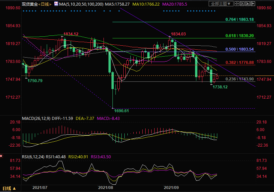The image size is (274, 192).
Task: Click the 现货黄金 instrument name
Action: click(30, 4)
